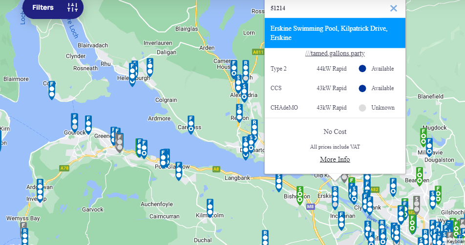Select the CCS connector row label

pyautogui.click(x=276, y=88)
